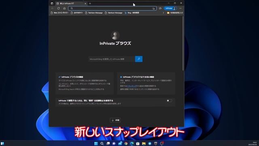Screen dimensions: 259x146
Task: Open the Bing bookmark in the favorites bar
Action: pos(132,13)
